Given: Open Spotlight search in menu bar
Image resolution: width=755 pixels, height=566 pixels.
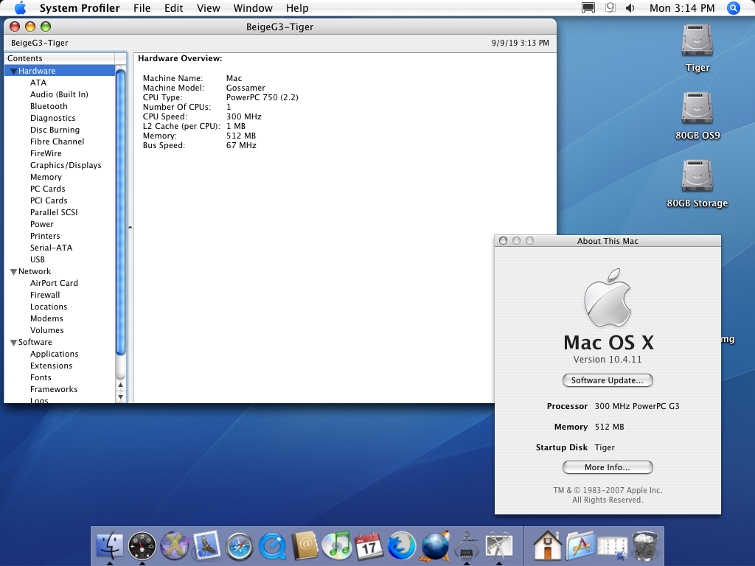Looking at the screenshot, I should point(734,8).
